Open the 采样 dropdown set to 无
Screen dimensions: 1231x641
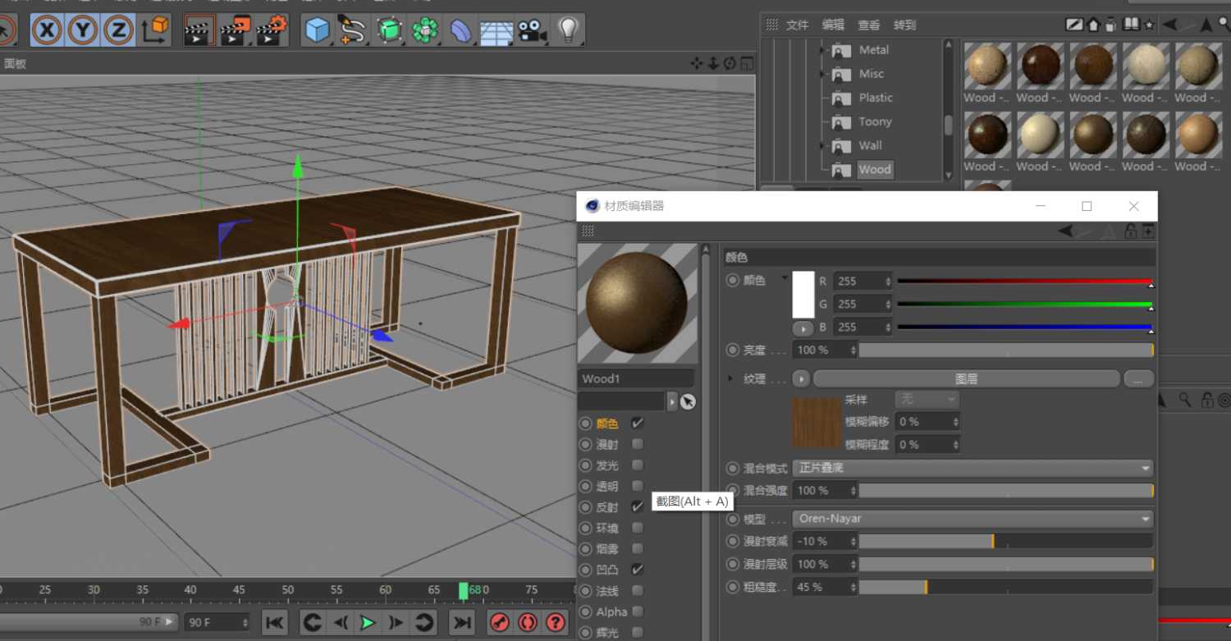point(926,400)
